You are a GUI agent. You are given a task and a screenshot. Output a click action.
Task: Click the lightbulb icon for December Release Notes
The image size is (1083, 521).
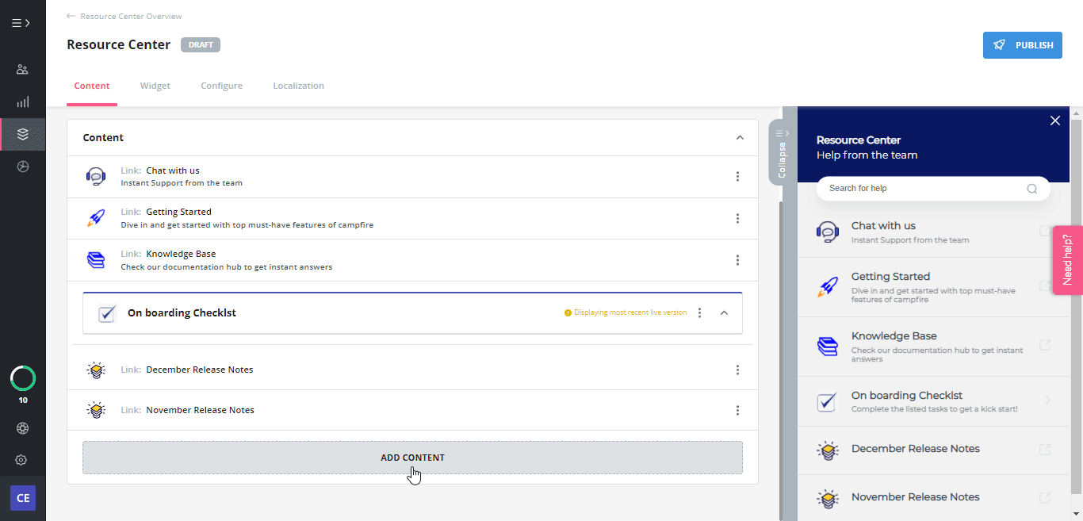[x=95, y=370]
